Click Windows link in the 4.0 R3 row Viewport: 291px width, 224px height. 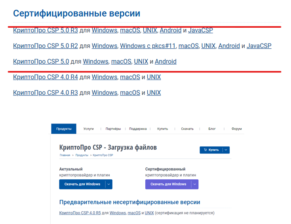tap(105, 93)
